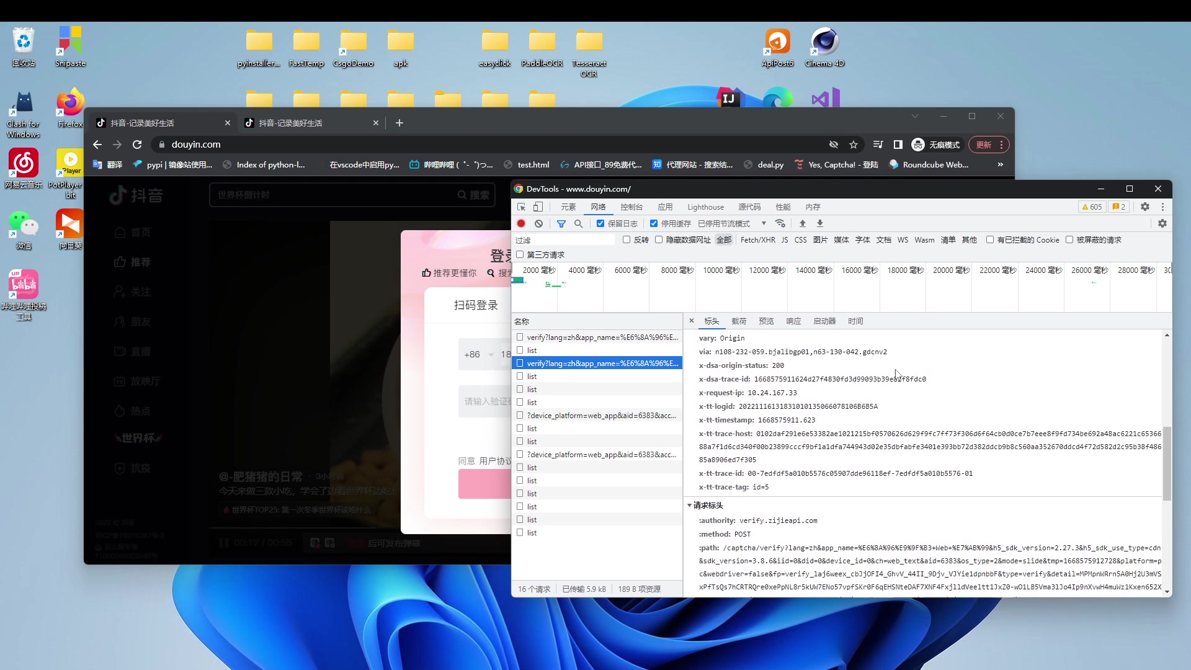Toggle the network filter funnel icon

click(561, 223)
